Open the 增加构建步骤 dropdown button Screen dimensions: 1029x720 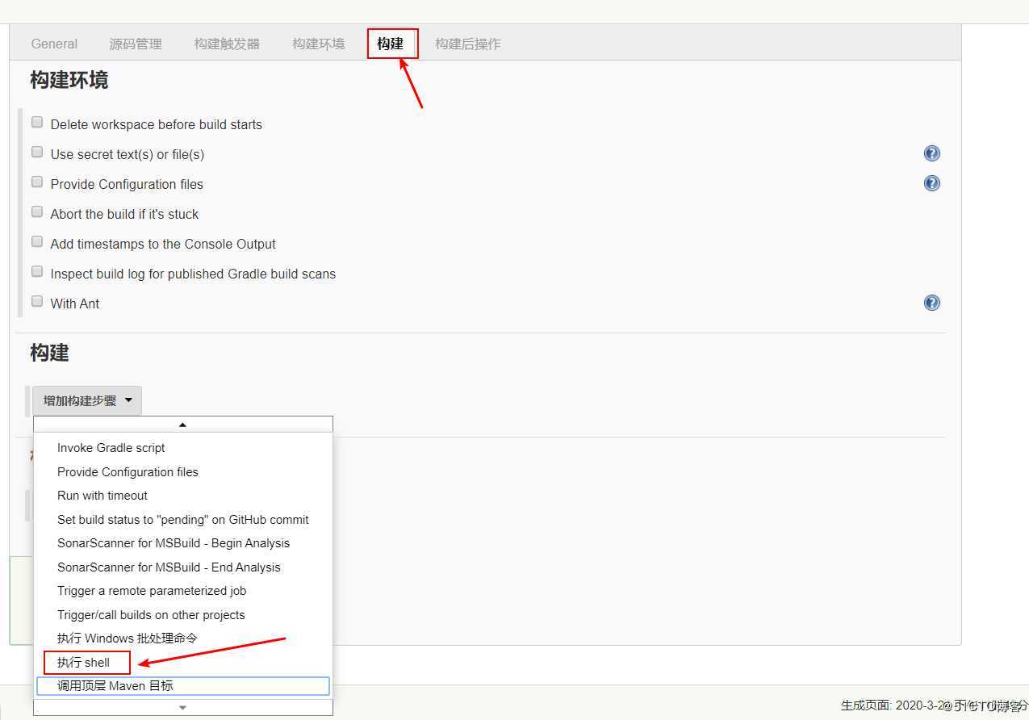(x=87, y=400)
